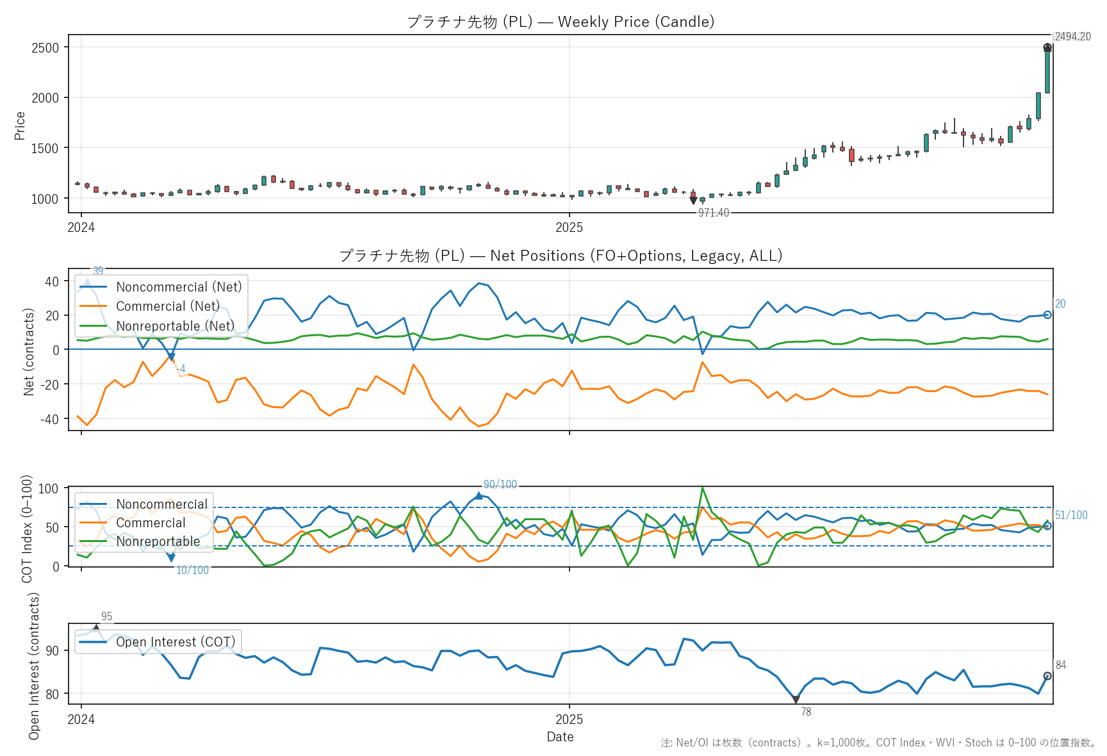The image size is (1107, 756).
Task: Click the orange Commercial line swatch in COT Index legend
Action: [x=94, y=523]
